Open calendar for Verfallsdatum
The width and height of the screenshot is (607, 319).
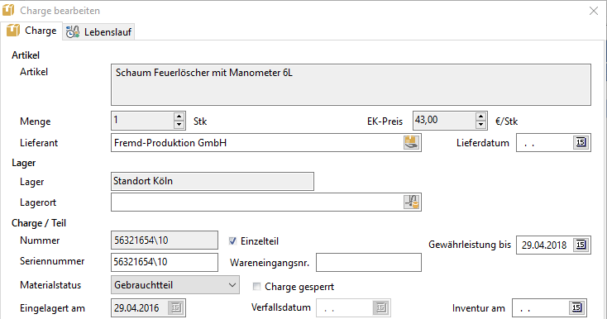click(x=381, y=307)
